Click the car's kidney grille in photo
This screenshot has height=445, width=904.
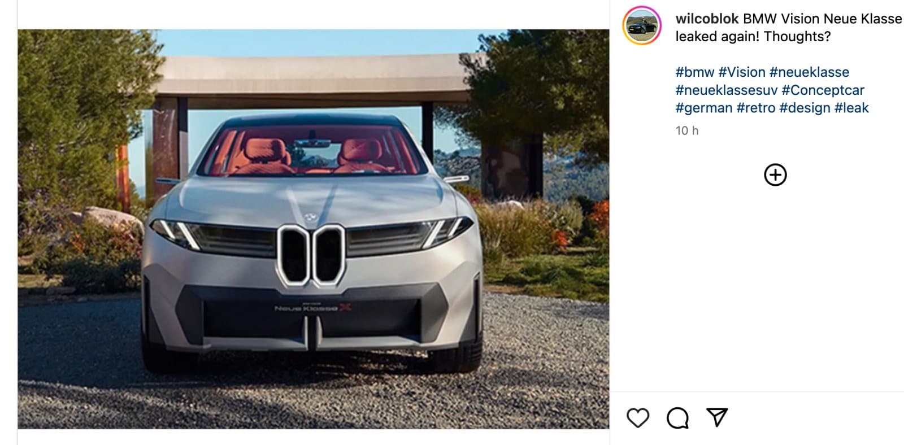311,255
